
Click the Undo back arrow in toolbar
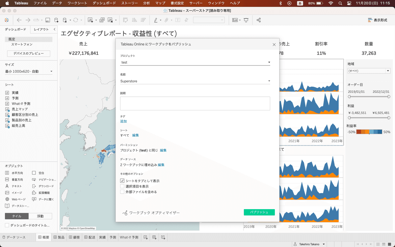19,20
